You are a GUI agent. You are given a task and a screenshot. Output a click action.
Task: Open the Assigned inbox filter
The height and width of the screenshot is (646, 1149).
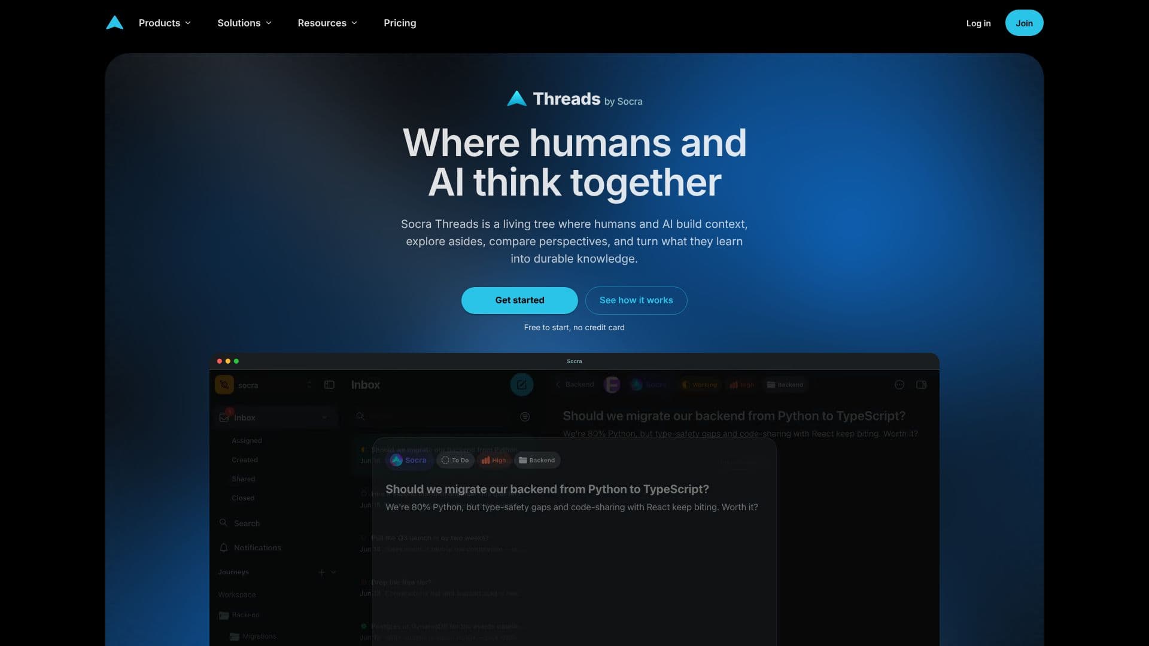(247, 441)
